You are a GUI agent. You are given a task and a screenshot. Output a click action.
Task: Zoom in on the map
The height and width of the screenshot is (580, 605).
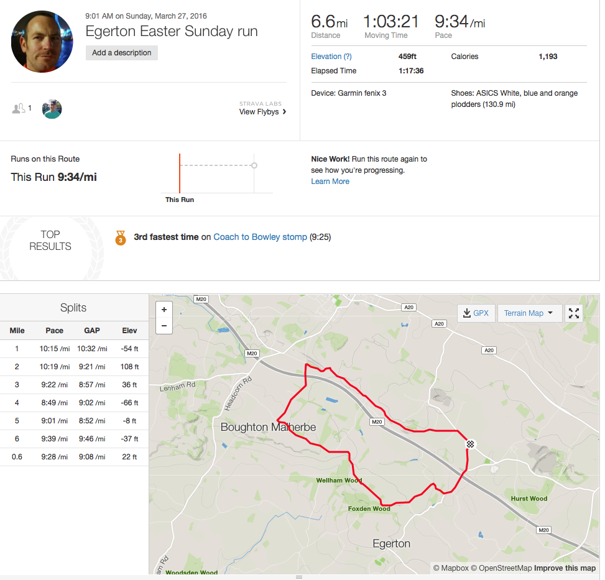164,309
